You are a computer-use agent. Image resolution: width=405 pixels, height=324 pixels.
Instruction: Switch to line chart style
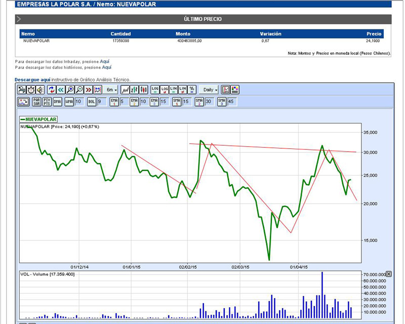click(125, 90)
